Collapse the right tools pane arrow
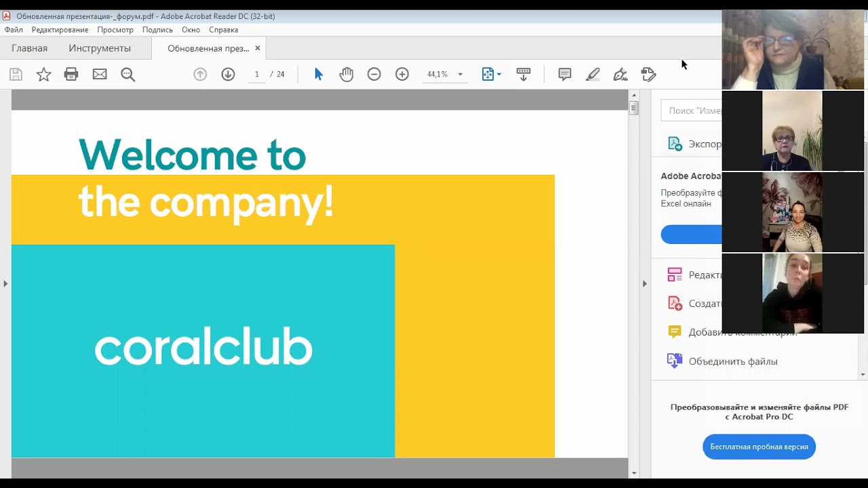 pyautogui.click(x=644, y=283)
